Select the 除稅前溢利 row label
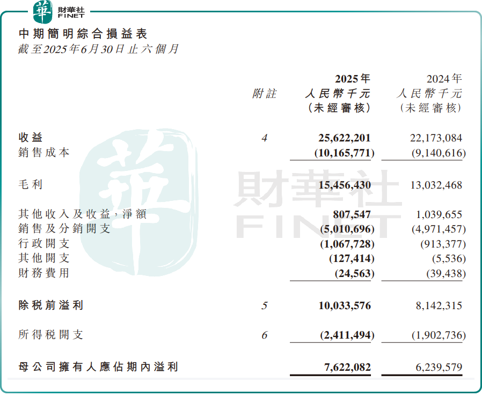Viewport: 482px width, 404px height. click(x=50, y=305)
